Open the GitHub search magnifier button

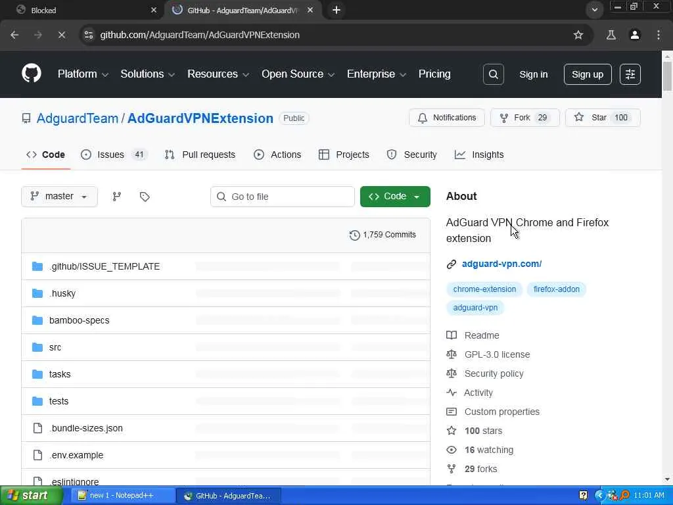[x=493, y=74]
